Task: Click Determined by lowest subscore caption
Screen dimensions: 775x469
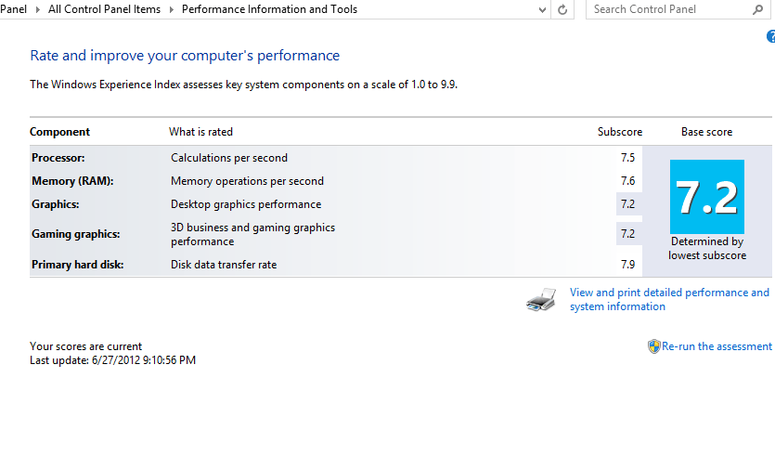Action: click(707, 248)
